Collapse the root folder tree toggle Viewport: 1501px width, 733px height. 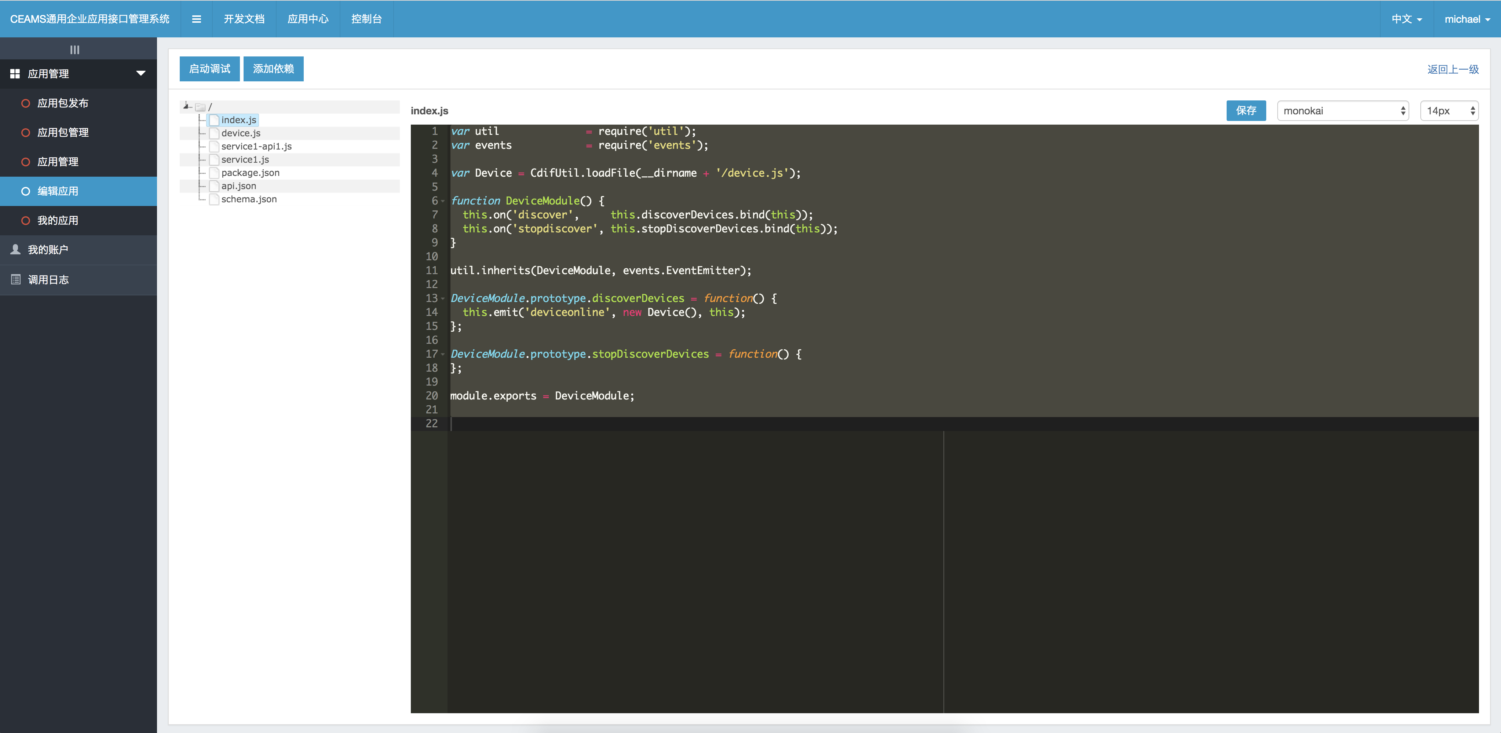click(x=186, y=106)
